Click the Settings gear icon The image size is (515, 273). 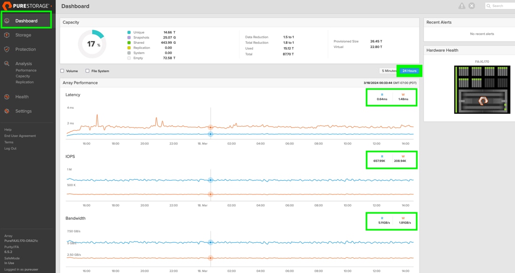point(7,111)
